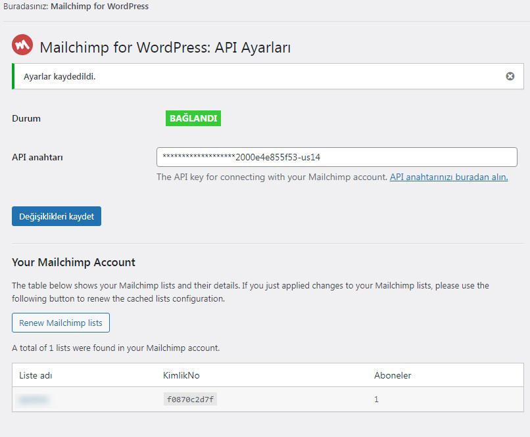Image resolution: width=530 pixels, height=437 pixels.
Task: Select the list ID f0870c2d7f code
Action: click(190, 399)
